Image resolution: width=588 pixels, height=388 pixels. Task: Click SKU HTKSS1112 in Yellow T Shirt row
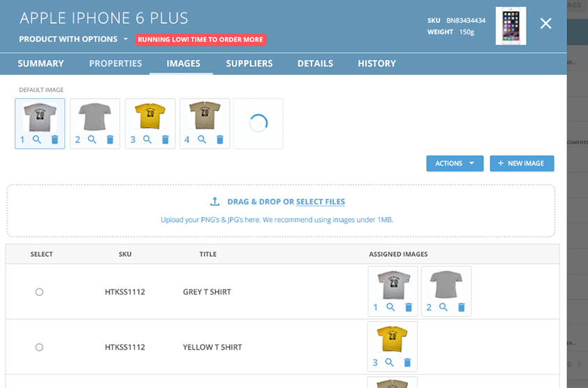[x=125, y=347]
